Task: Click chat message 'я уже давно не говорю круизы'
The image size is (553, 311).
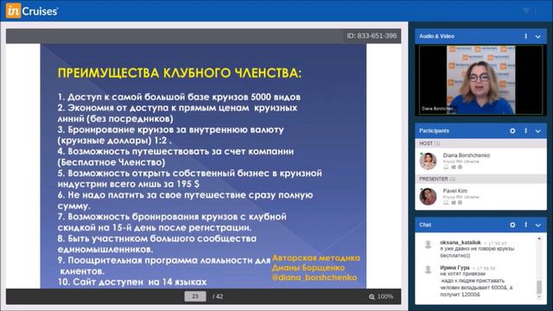Action: coord(477,249)
